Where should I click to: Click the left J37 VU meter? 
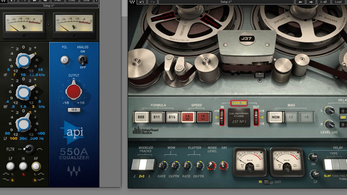point(250,162)
